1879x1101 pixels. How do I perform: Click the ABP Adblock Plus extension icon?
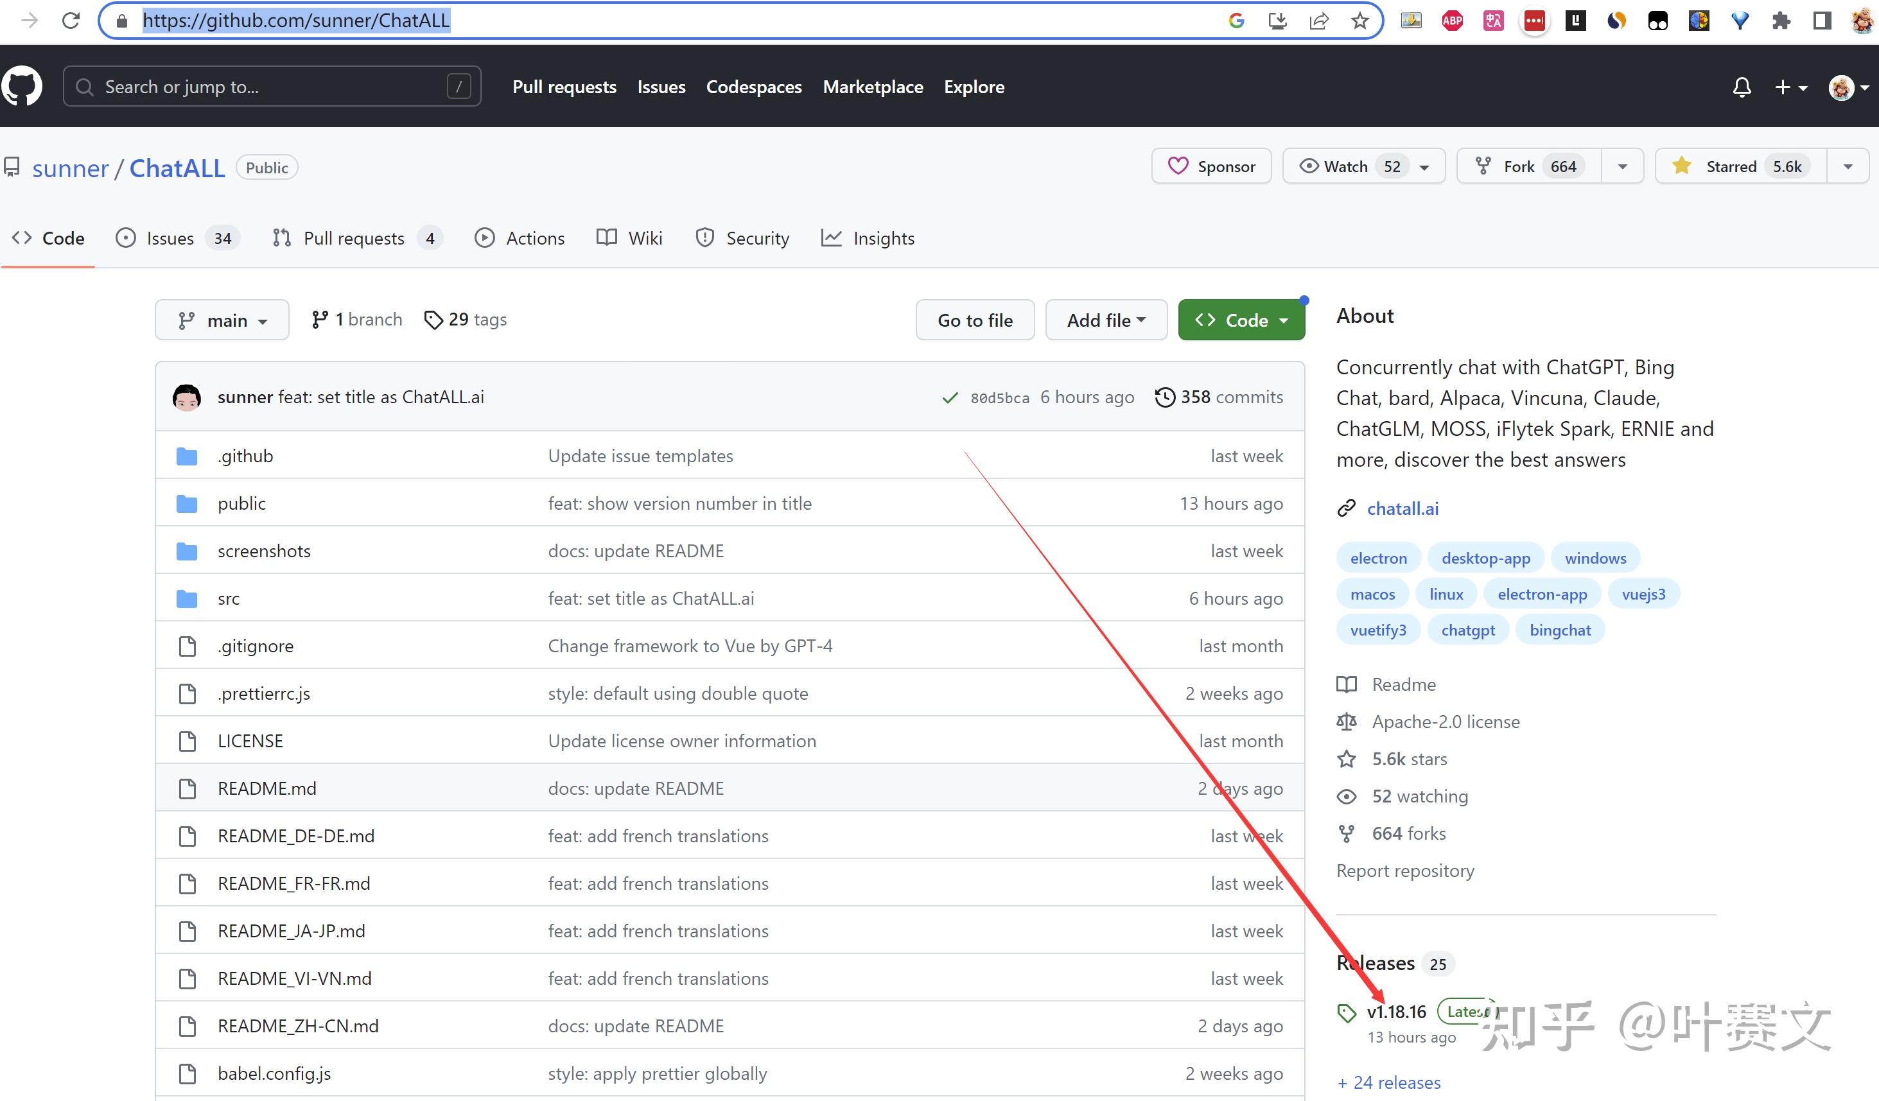pyautogui.click(x=1452, y=20)
